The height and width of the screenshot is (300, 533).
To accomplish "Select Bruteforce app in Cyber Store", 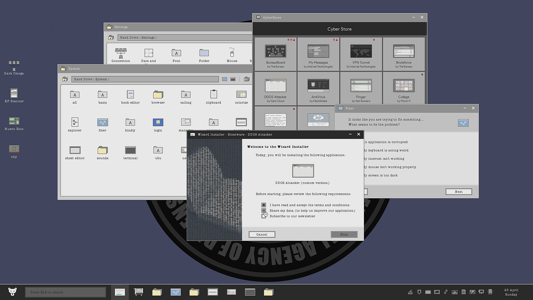I will (x=404, y=54).
